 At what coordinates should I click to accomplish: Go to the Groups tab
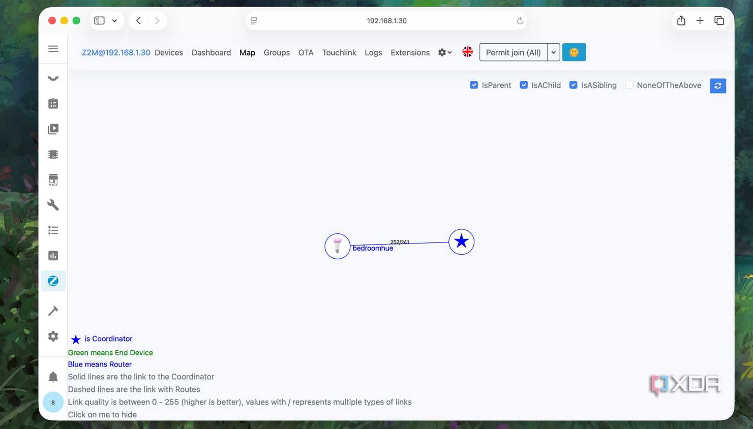pos(277,52)
